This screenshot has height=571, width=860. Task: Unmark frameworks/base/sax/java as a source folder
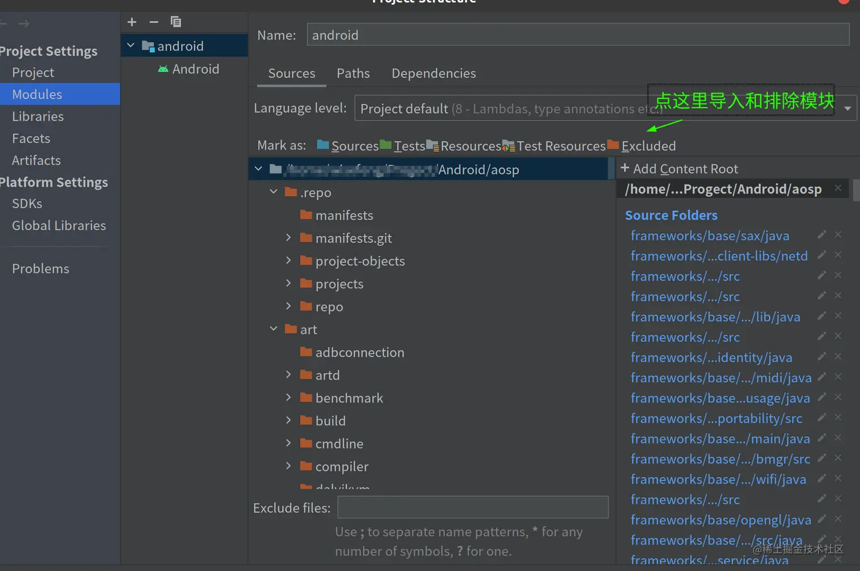(x=838, y=234)
